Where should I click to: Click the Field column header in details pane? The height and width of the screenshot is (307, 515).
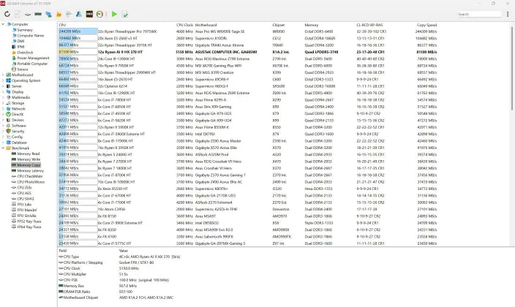coord(62,251)
